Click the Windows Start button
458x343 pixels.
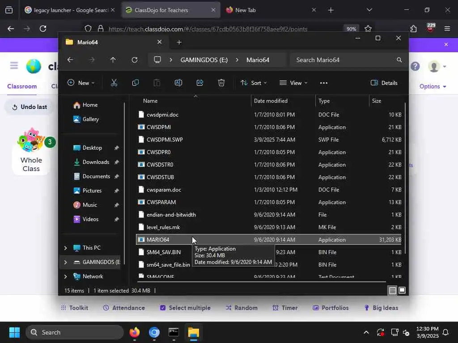[x=14, y=332]
